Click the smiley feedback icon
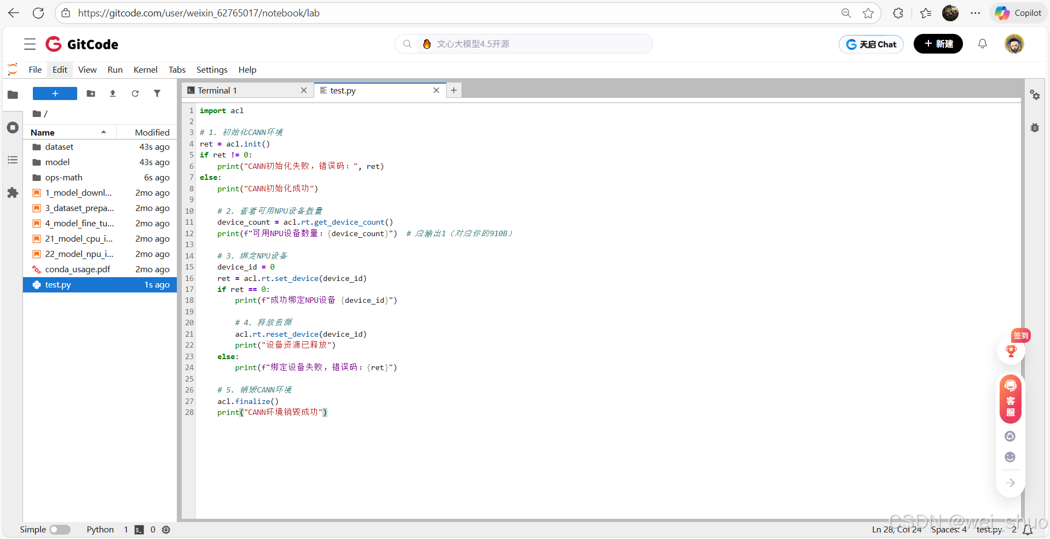 click(x=1010, y=457)
